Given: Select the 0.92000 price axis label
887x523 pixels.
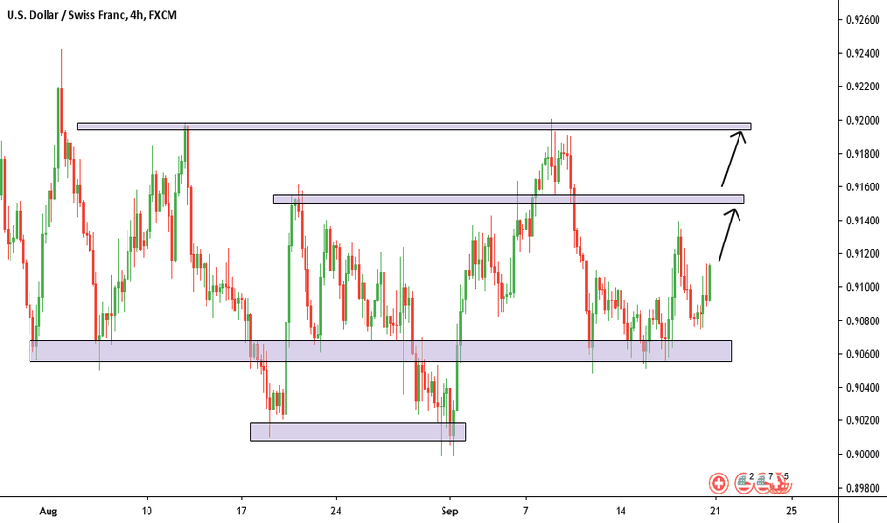Looking at the screenshot, I should pos(862,120).
